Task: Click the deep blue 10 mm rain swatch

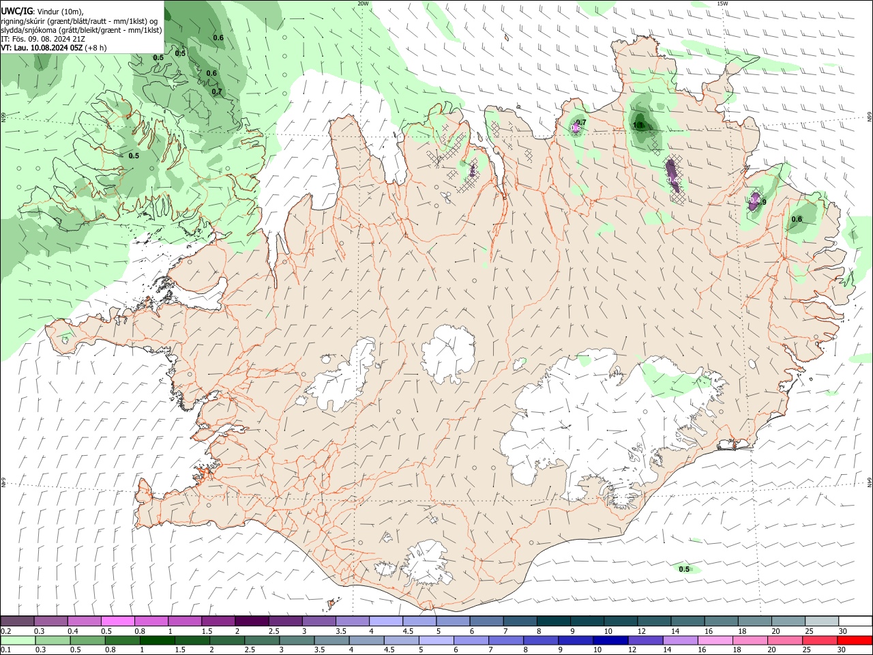Action: [610, 640]
